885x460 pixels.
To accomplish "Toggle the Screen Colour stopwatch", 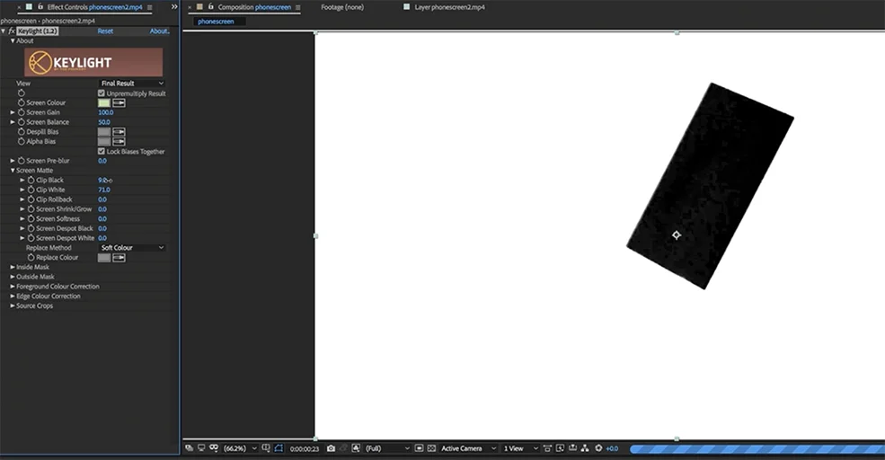I will [x=22, y=102].
